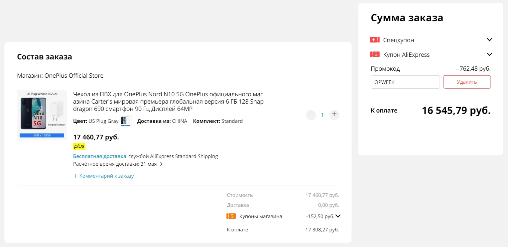Open the Бесплатная доставка link
The image size is (508, 247).
click(x=99, y=156)
